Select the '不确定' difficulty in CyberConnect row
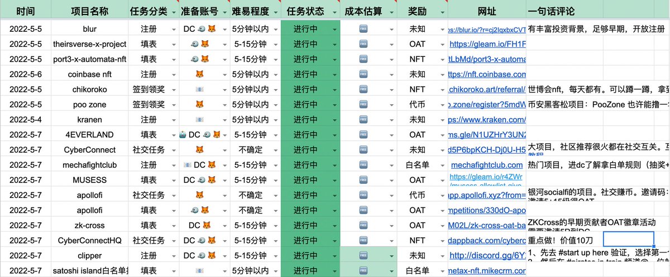 point(251,149)
